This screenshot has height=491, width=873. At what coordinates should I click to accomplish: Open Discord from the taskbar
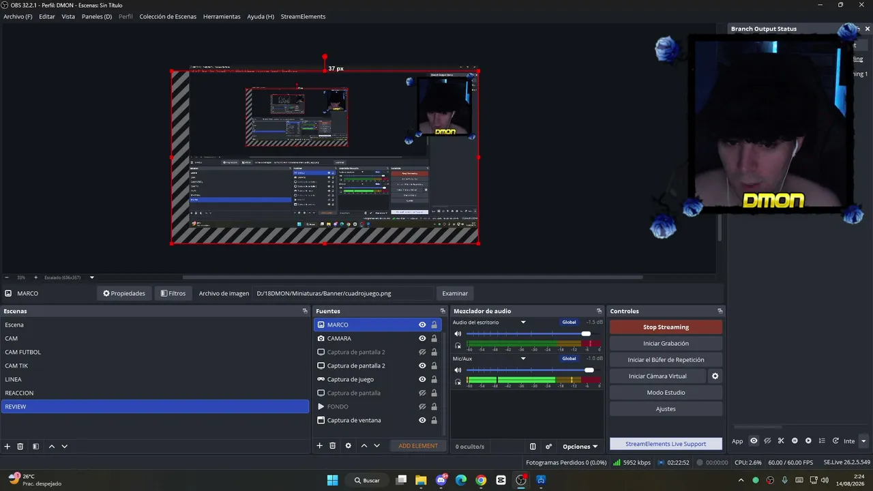point(441,480)
